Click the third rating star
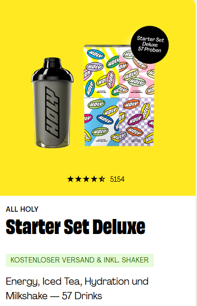This screenshot has width=197, height=306. pyautogui.click(x=86, y=179)
